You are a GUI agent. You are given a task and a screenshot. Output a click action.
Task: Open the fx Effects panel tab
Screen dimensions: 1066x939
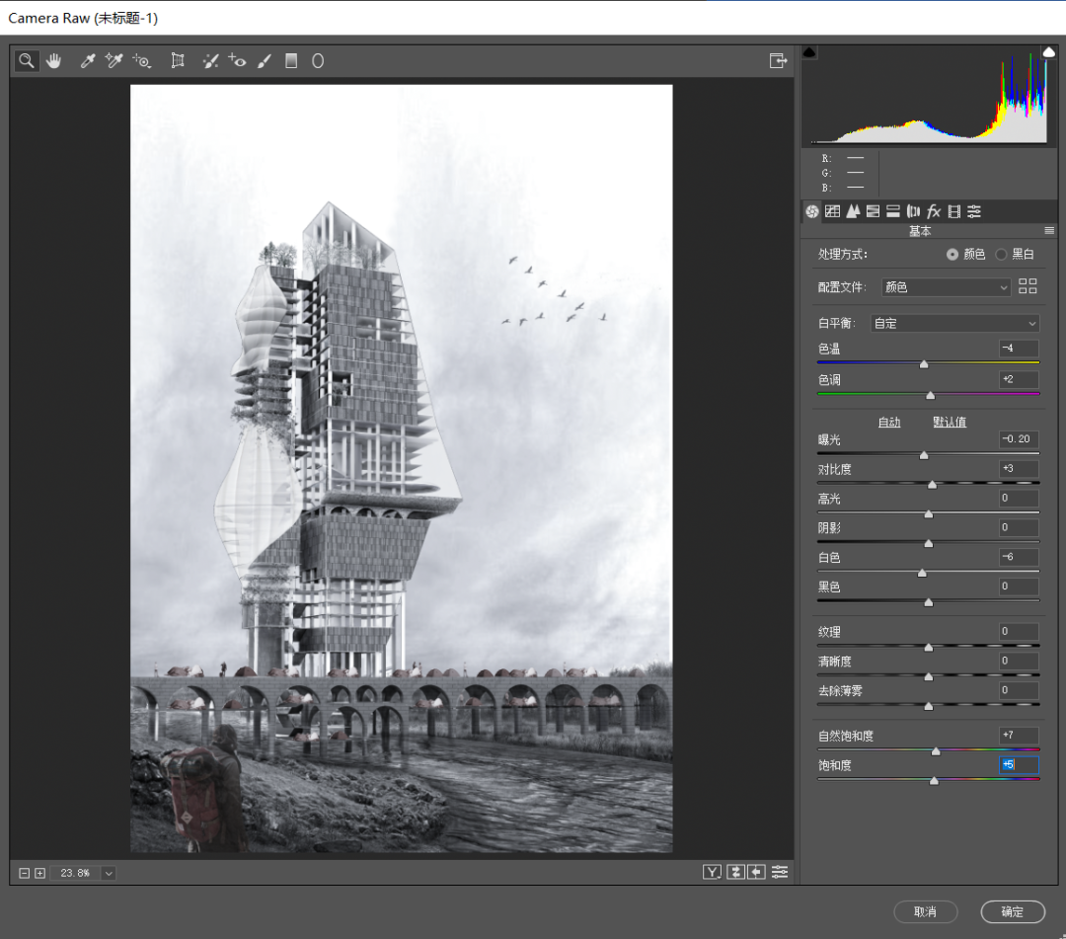[934, 211]
